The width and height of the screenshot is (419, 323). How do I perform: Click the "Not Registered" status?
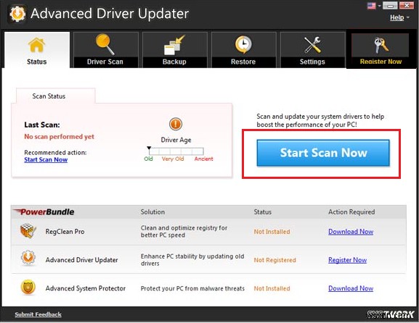click(274, 260)
